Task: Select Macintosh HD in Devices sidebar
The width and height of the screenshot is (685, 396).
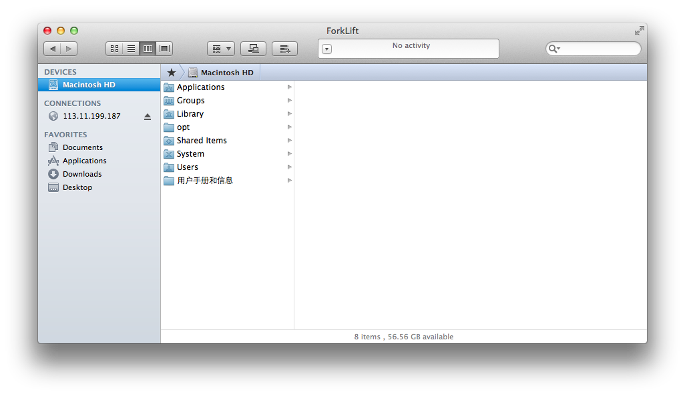Action: 89,85
